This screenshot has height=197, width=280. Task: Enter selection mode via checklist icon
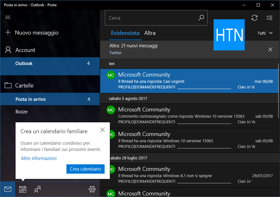click(x=269, y=18)
